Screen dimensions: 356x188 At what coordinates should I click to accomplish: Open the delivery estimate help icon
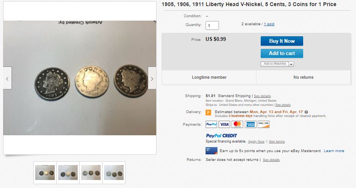pyautogui.click(x=306, y=112)
